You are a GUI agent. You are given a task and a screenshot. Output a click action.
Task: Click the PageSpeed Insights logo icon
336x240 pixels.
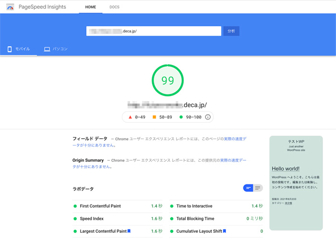(10, 7)
